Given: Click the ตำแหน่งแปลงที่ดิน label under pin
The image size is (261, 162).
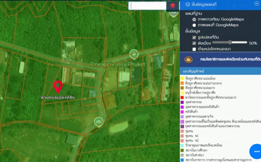Looking at the screenshot, I should click(58, 97).
